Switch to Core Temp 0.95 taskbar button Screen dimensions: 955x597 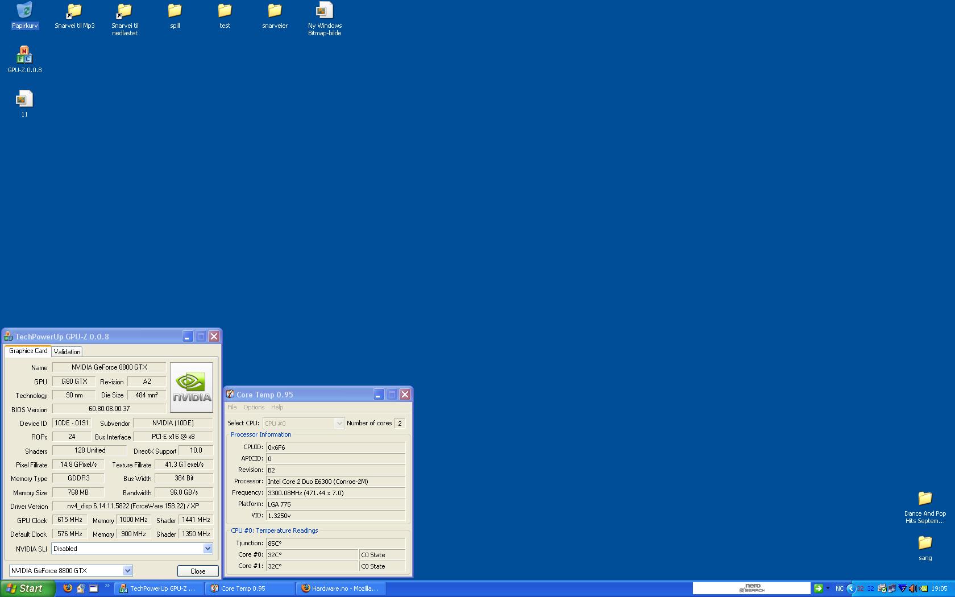(250, 588)
